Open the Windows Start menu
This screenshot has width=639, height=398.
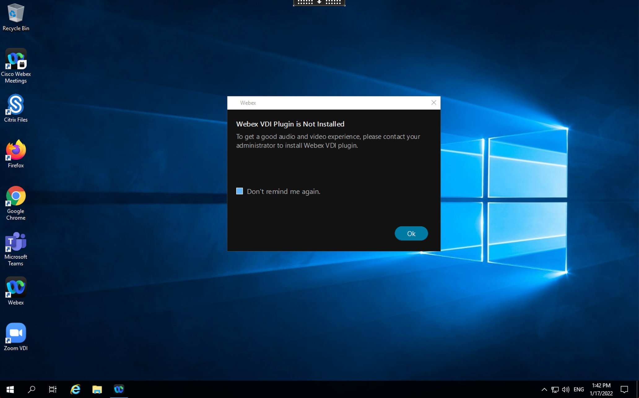[10, 389]
